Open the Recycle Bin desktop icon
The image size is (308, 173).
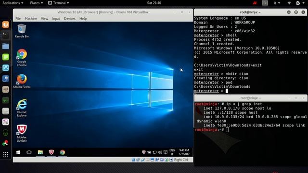pos(22,31)
